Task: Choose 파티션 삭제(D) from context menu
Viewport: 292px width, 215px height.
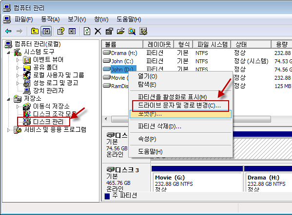Action: pyautogui.click(x=181, y=126)
